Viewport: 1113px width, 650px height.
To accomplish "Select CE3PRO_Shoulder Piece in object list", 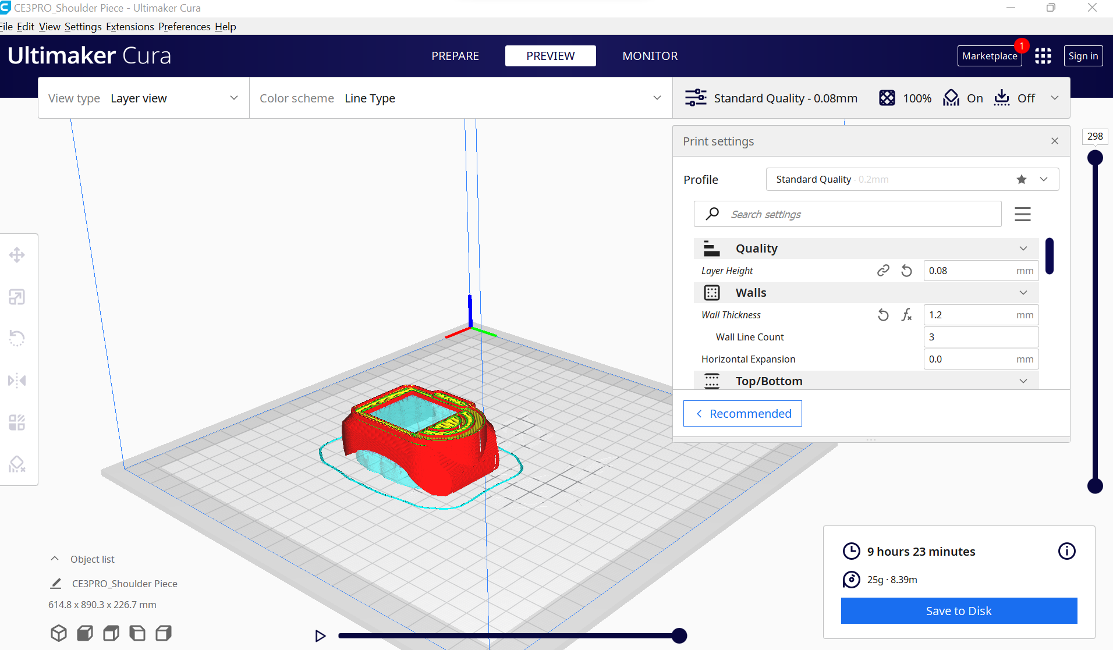I will tap(125, 584).
